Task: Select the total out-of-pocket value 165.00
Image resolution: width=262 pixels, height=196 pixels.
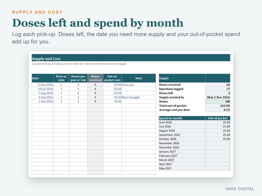Action: point(218,106)
